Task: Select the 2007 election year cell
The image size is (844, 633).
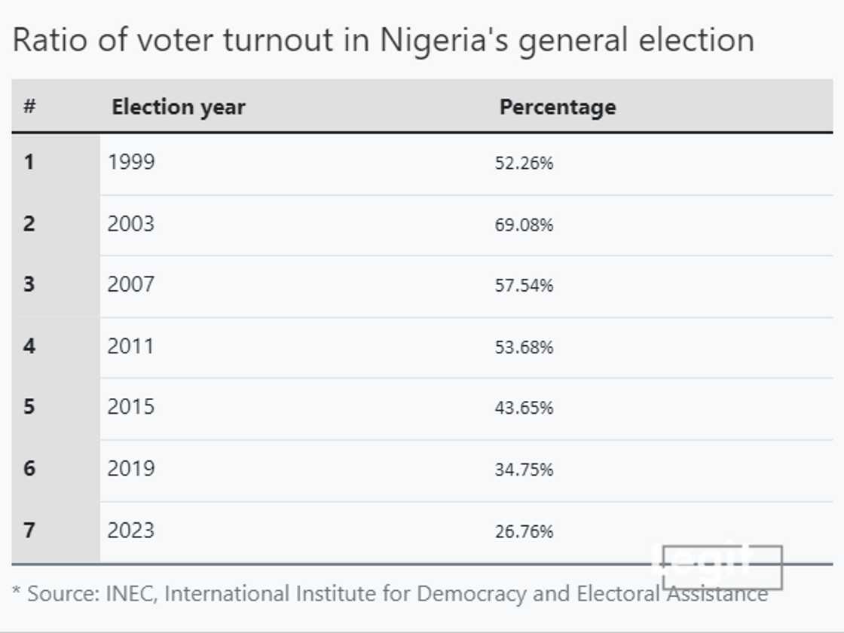Action: (131, 284)
